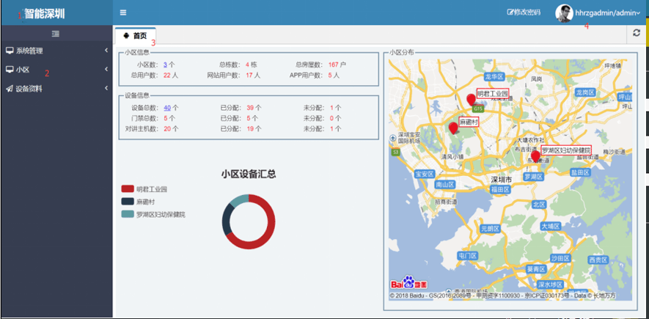
Task: Click the 屯门区 district label on map
Action: tap(468, 256)
